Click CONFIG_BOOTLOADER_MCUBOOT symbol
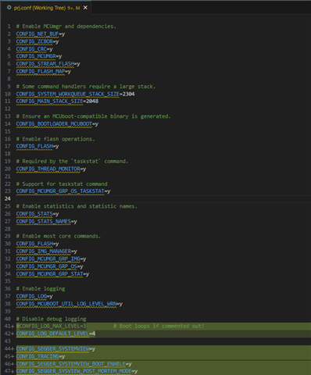This screenshot has width=311, height=375. tap(54, 124)
